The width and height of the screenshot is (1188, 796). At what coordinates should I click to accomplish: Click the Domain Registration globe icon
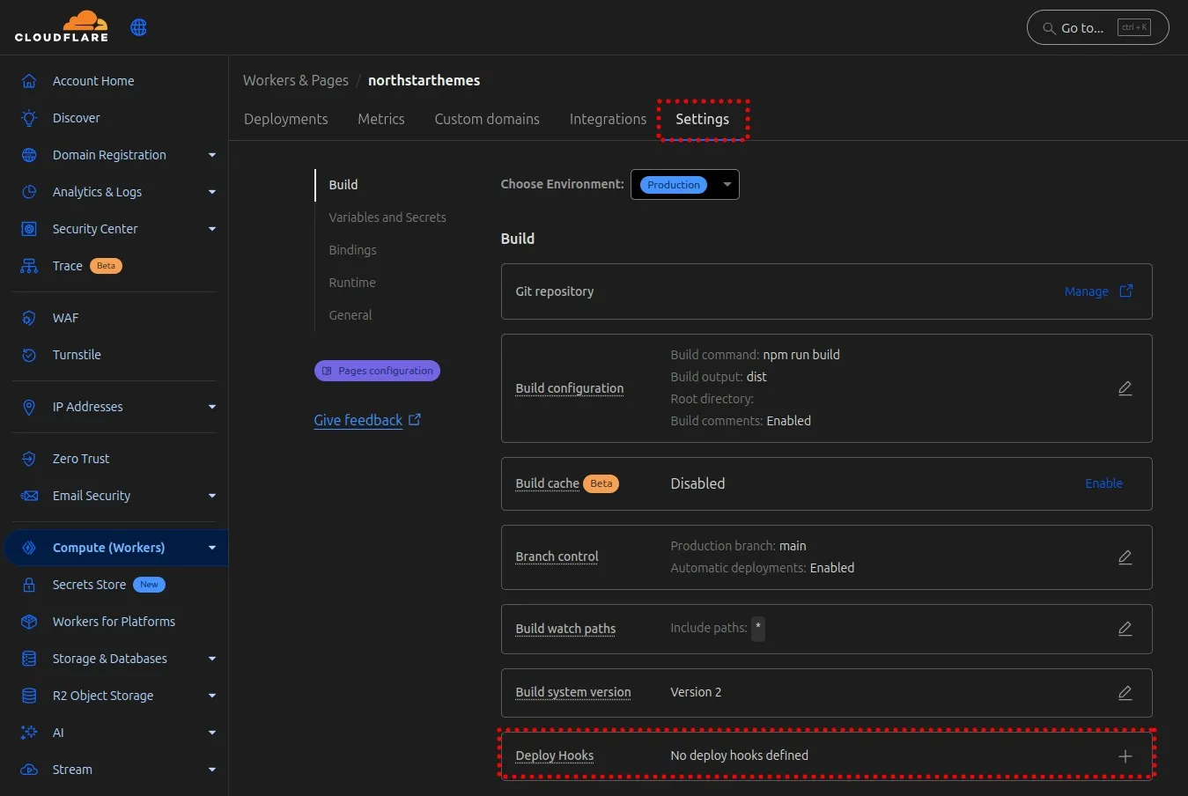(x=29, y=155)
